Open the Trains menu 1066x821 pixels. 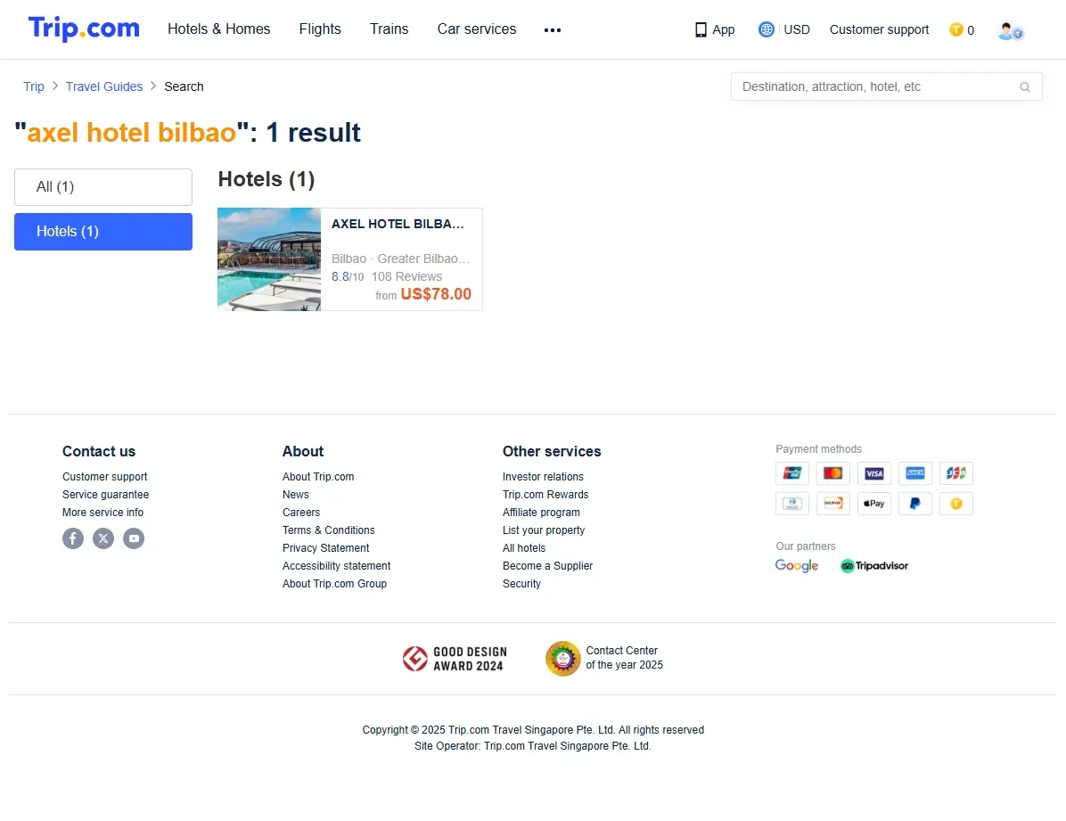pos(389,29)
